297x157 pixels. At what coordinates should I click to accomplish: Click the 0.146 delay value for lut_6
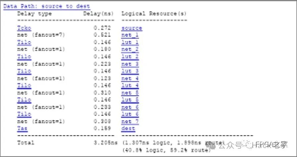102,114
